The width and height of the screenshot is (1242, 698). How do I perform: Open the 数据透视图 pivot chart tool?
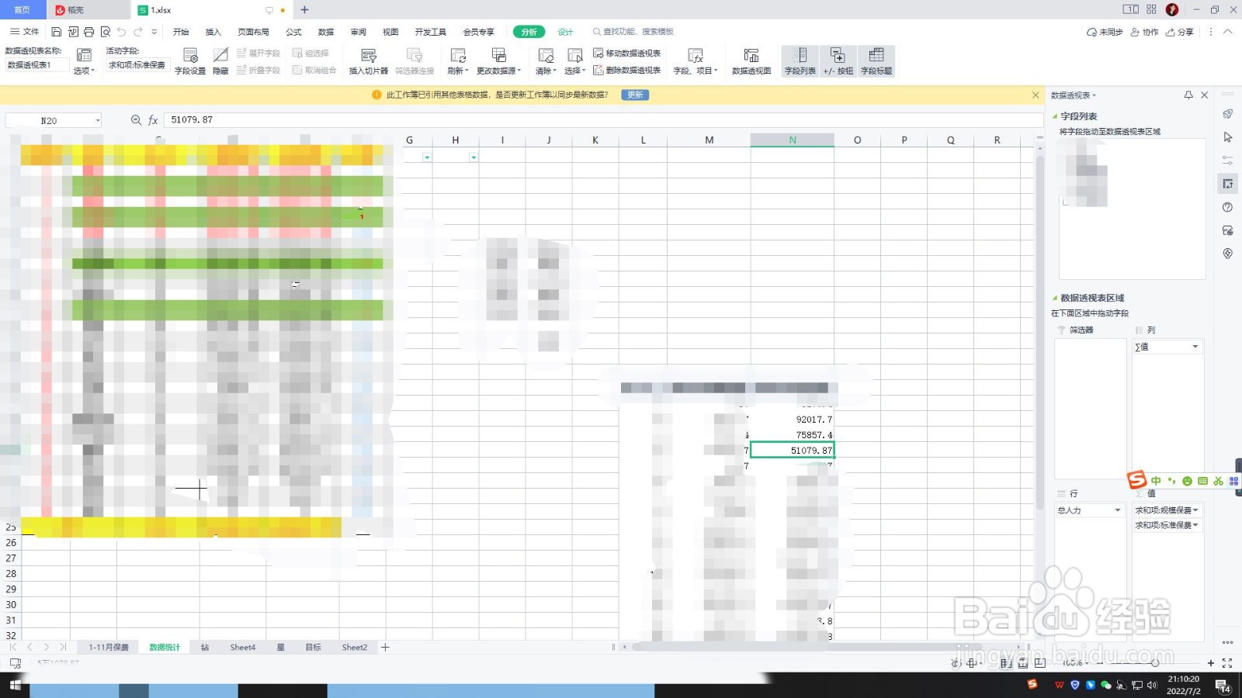click(x=751, y=61)
